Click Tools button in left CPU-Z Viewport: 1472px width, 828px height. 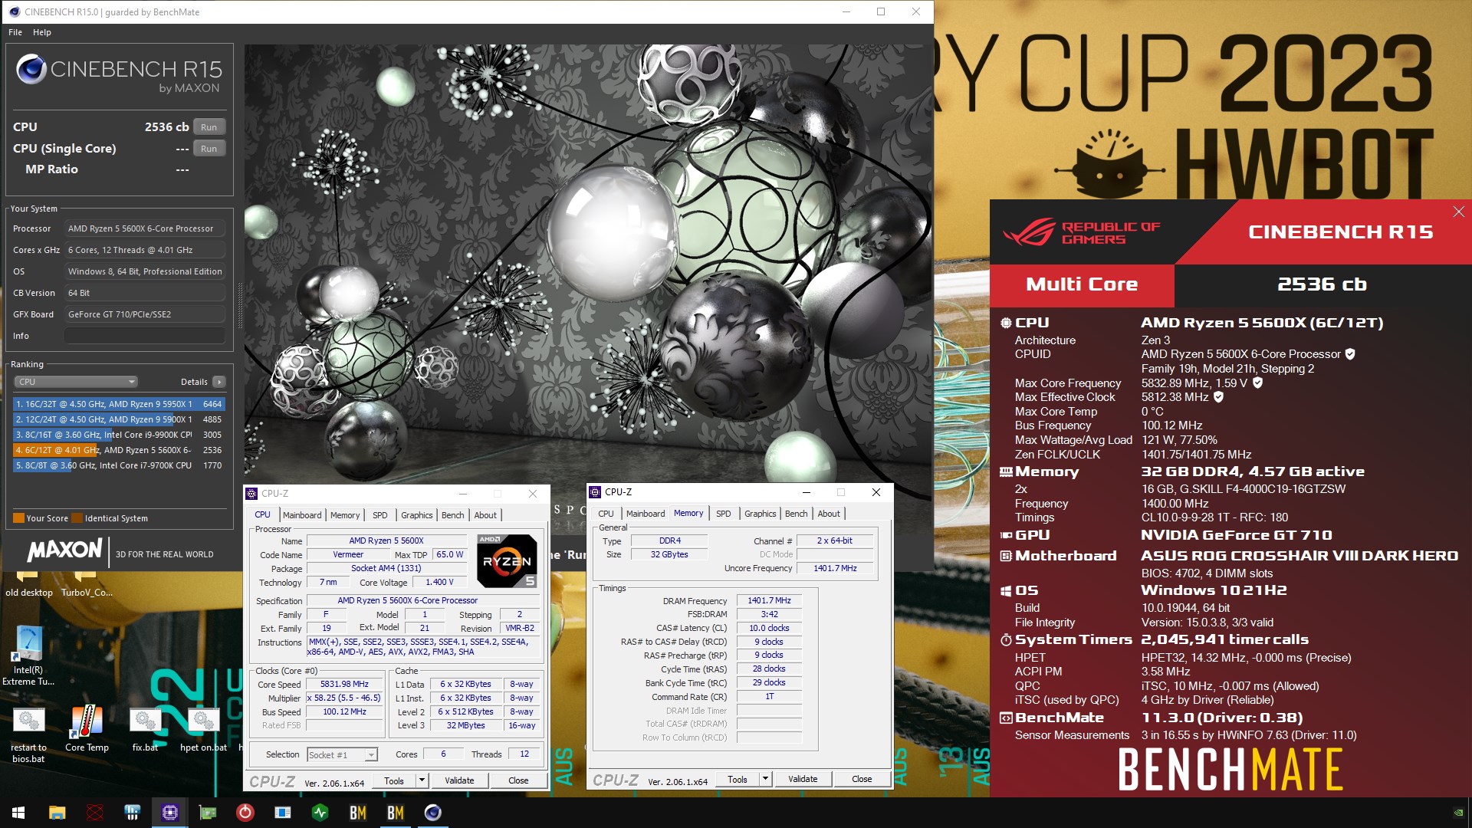point(394,781)
